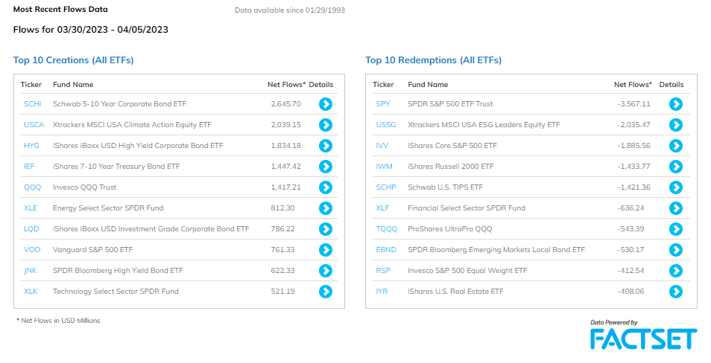Image resolution: width=711 pixels, height=363 pixels.
Task: Open details arrow for XLF row
Action: click(x=676, y=208)
